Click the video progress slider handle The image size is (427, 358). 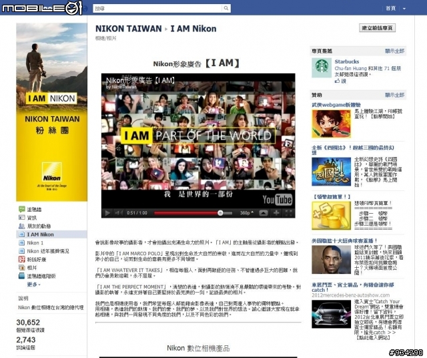click(x=220, y=213)
